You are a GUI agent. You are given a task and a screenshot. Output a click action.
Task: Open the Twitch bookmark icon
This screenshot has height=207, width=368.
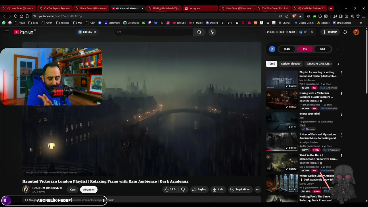pos(150,23)
